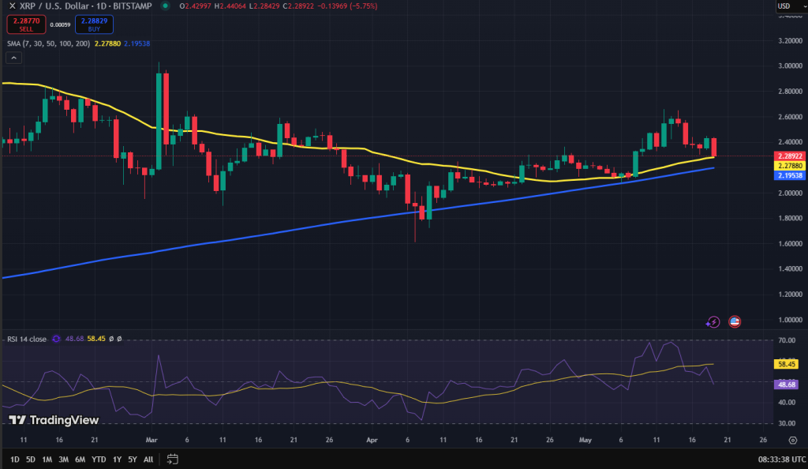Open chart settings gear at axis corner
This screenshot has width=808, height=469.
click(793, 440)
